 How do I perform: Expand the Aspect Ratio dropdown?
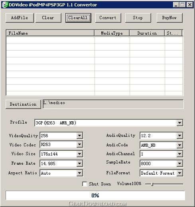79,173
